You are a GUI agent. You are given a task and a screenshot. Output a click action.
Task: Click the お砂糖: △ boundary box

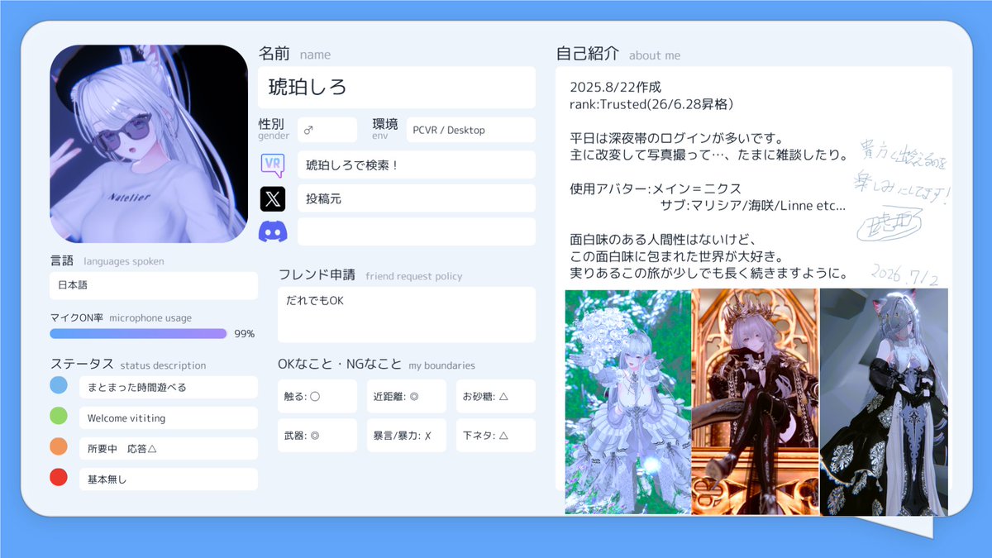point(496,396)
